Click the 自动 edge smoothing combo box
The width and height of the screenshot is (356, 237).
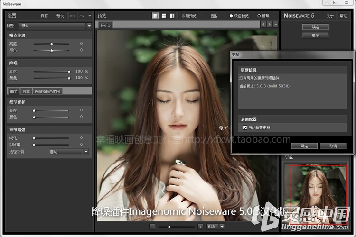66,152
